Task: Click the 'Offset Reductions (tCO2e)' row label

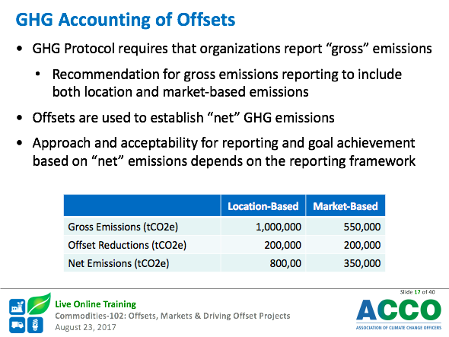Action: coord(127,245)
